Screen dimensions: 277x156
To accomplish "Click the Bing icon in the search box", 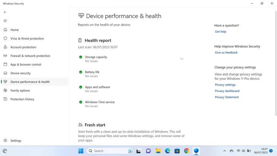I will pos(130,151).
